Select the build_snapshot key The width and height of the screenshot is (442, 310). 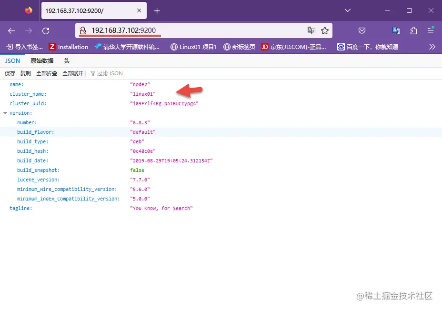38,170
